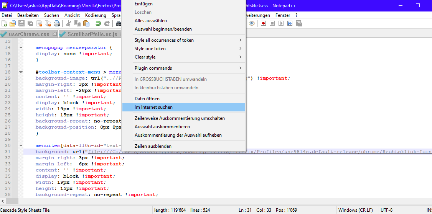Image resolution: width=432 pixels, height=214 pixels.
Task: Choose 'Alles auswählen' in the context menu
Action: tap(151, 21)
